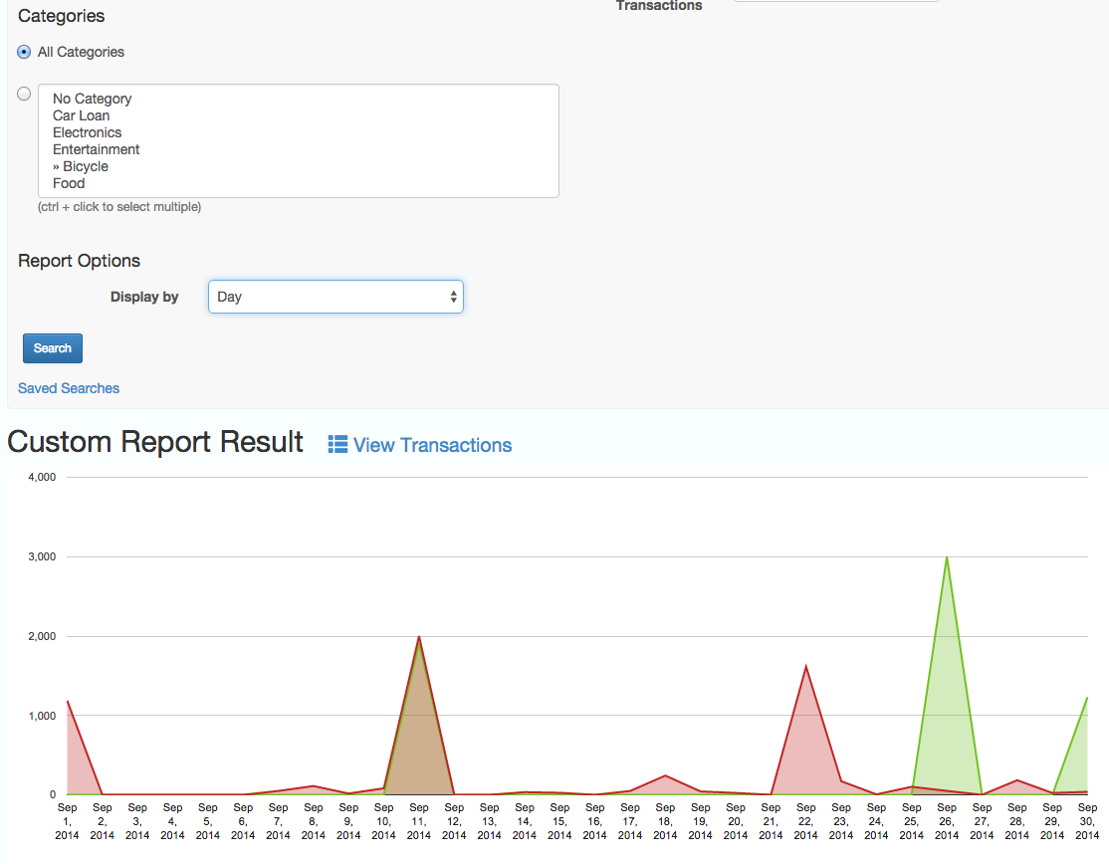Click the green peak at Sep 26
The width and height of the screenshot is (1109, 864).
point(947,557)
